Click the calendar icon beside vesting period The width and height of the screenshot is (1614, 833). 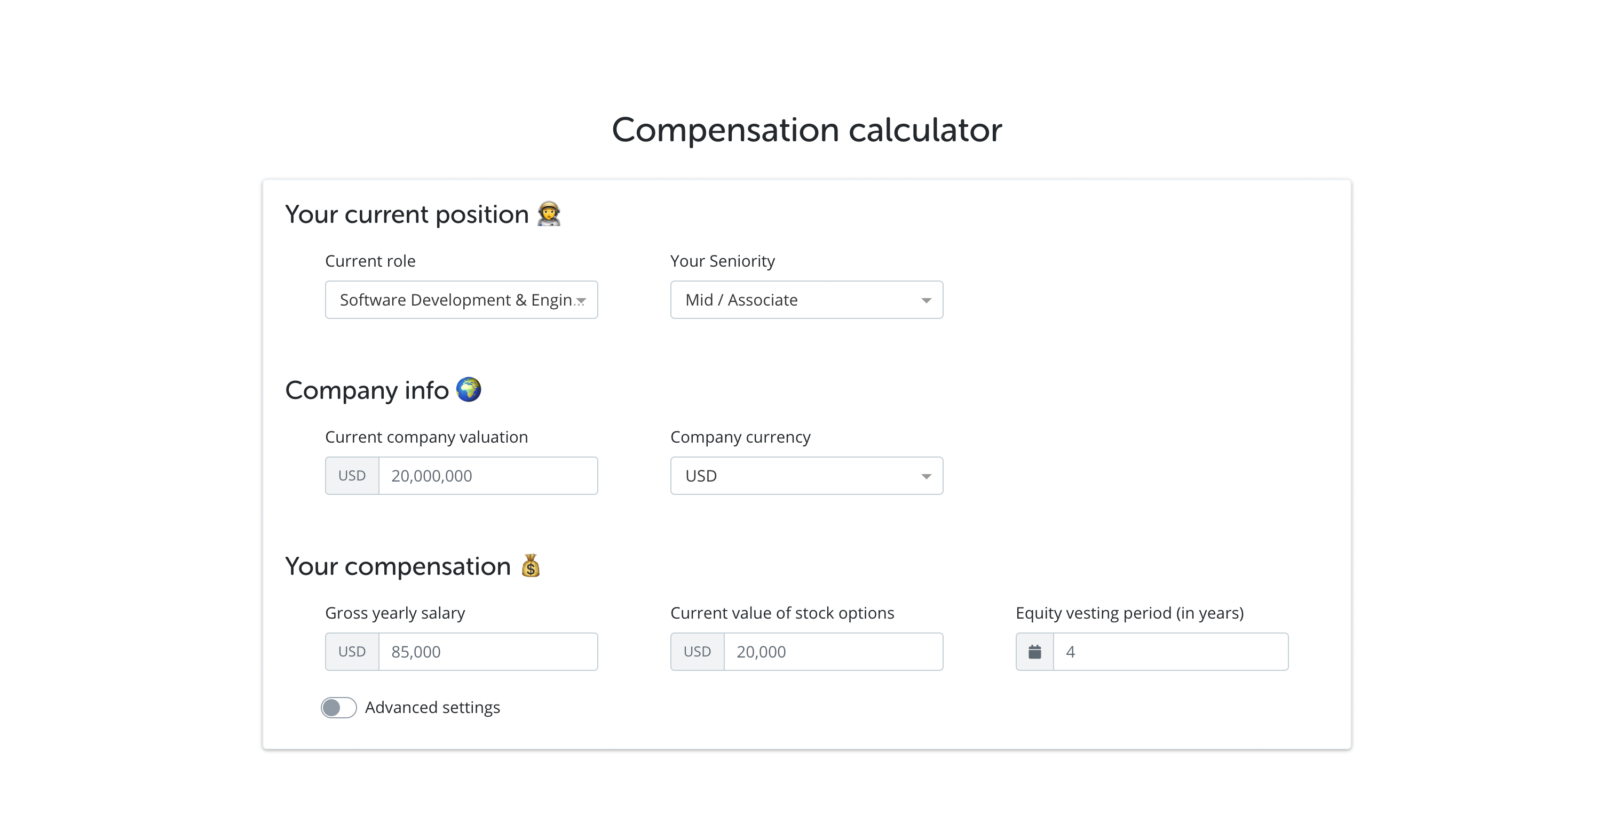[x=1034, y=652]
